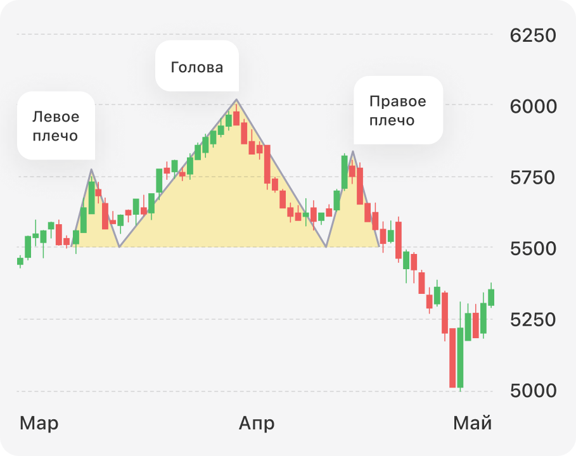Click the right shoulder peak point
Viewport: 576px width, 456px height.
point(353,151)
